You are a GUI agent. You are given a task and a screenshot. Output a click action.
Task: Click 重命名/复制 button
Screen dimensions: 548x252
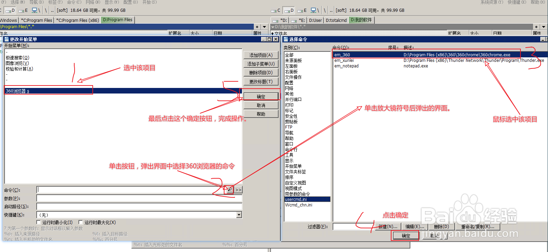(478, 227)
